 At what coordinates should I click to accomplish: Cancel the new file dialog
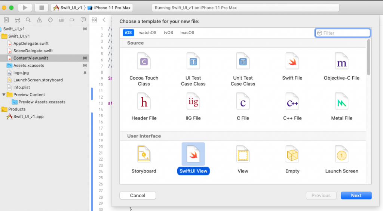click(x=138, y=195)
